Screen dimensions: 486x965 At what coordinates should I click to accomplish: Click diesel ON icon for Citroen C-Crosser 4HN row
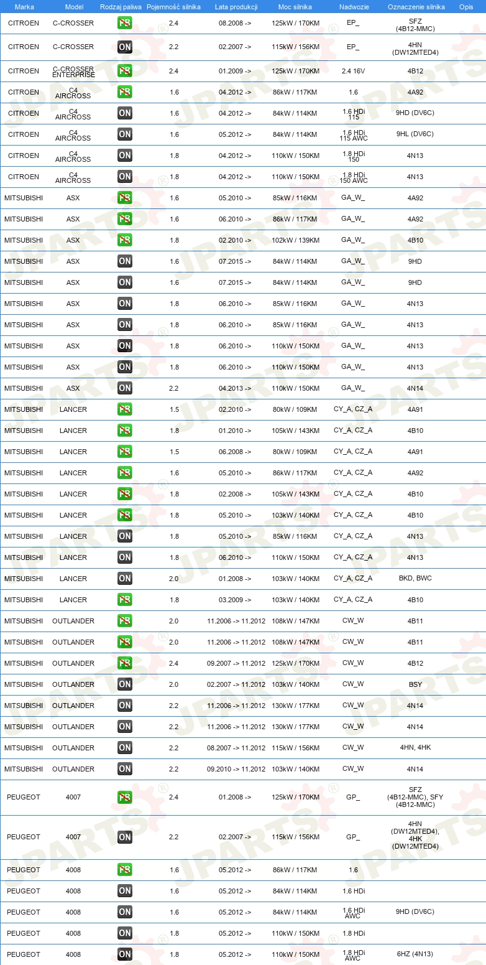125,47
